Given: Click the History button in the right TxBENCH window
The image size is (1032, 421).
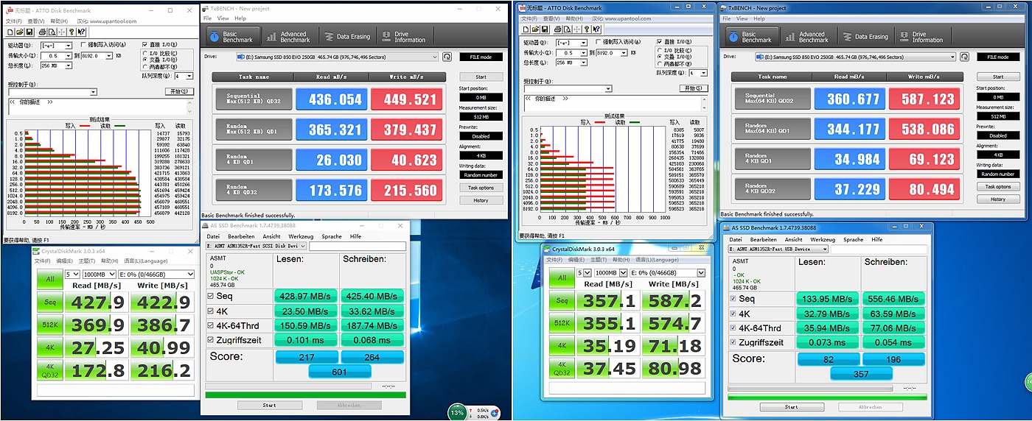Looking at the screenshot, I should [997, 199].
